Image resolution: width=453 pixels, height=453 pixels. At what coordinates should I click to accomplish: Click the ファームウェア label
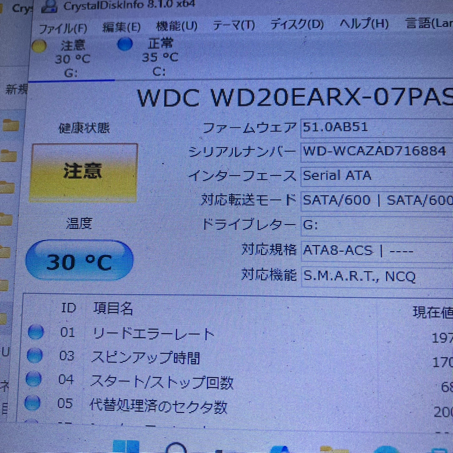249,128
